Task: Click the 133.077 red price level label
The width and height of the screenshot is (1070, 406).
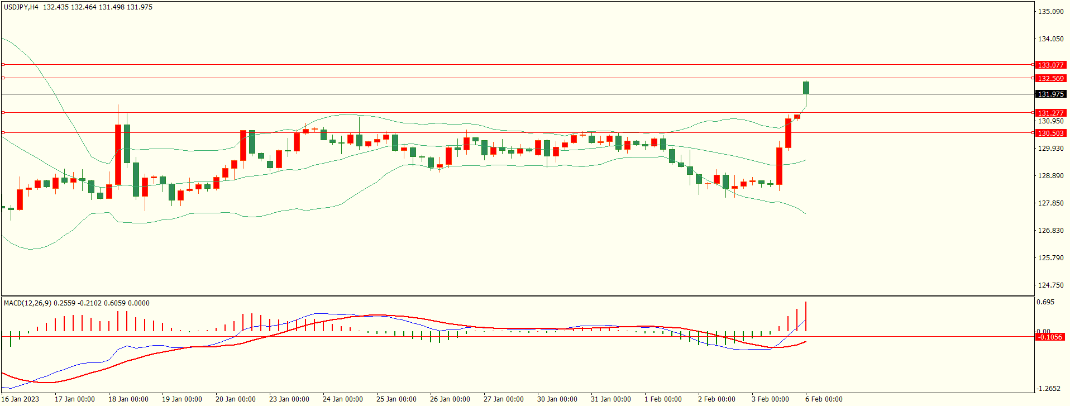Action: point(1050,65)
